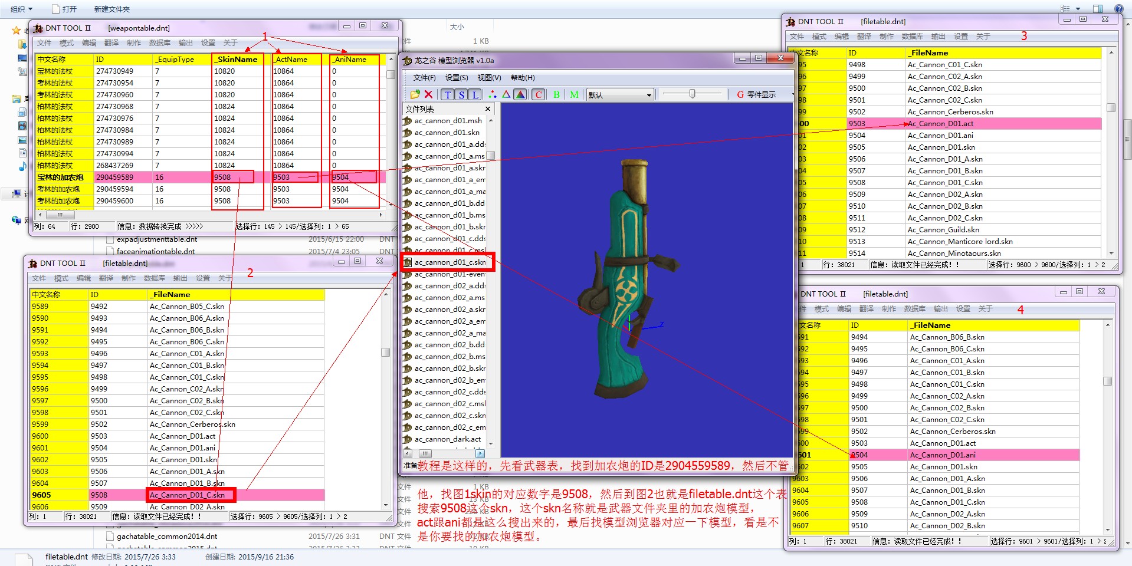Click Ac_Cannon_D01.act in top-right filetable
Viewport: 1132px width, 566px height.
tap(1003, 124)
